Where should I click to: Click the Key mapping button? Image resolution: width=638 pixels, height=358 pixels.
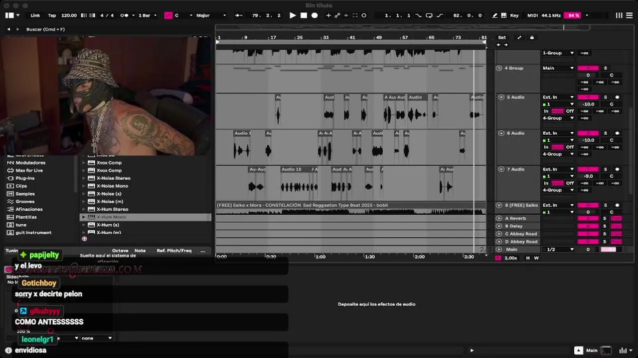click(x=514, y=15)
